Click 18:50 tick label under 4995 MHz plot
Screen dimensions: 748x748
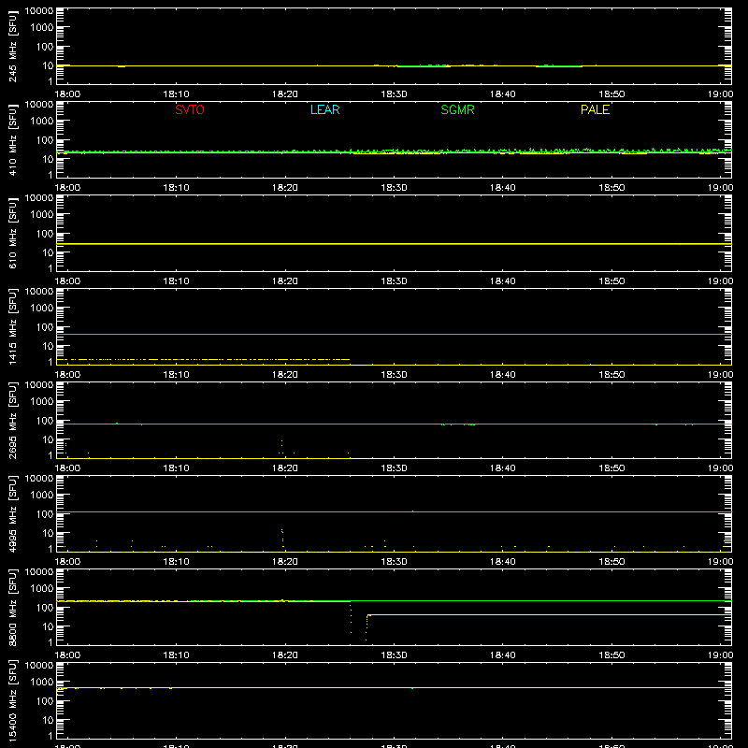click(x=611, y=562)
